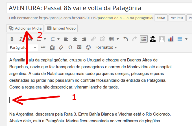192x126 pixels.
Task: Click the Ver Post button
Action: [x=177, y=18]
